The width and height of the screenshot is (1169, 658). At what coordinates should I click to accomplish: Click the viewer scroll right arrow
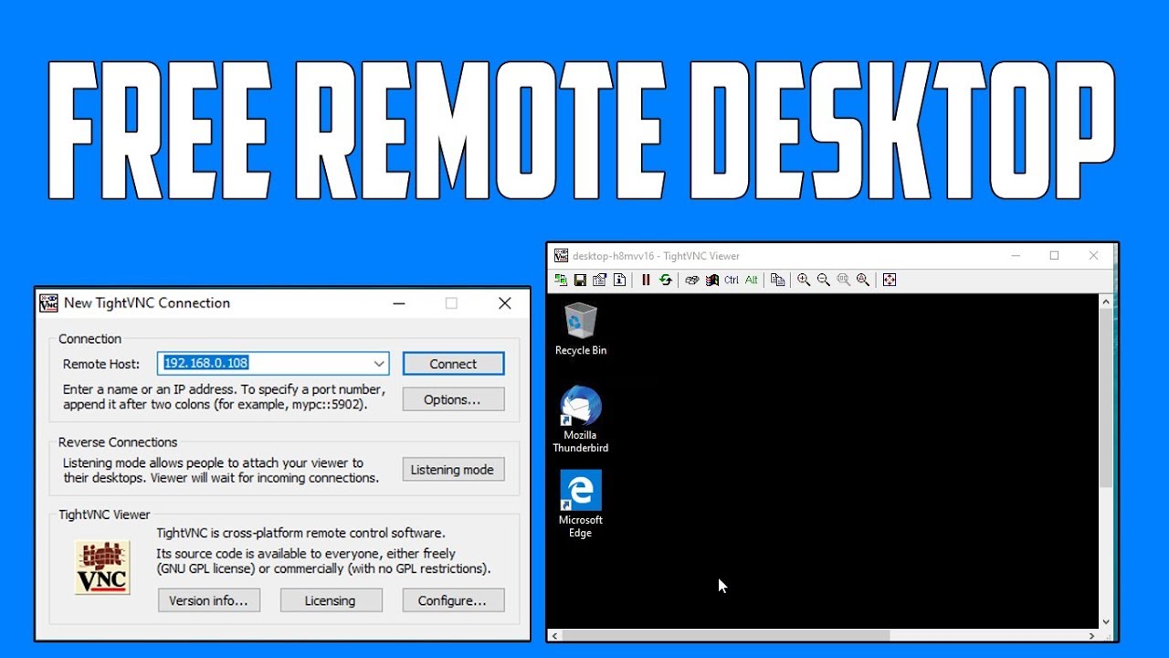[x=1092, y=635]
